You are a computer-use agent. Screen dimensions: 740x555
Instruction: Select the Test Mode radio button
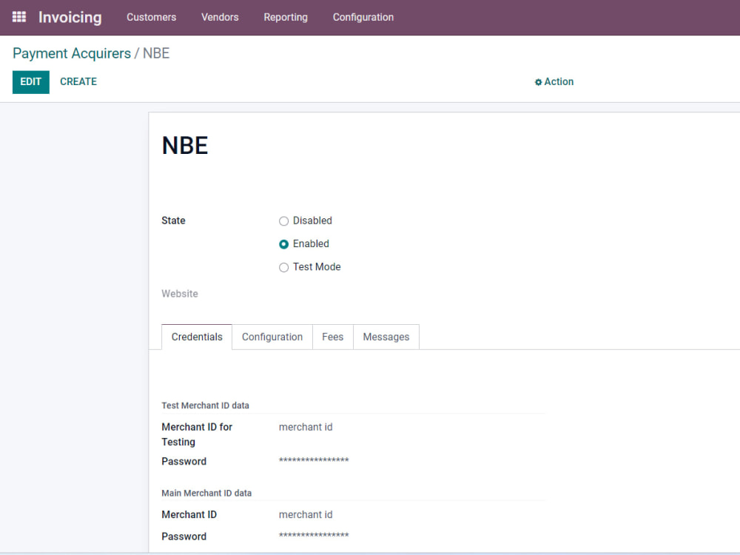click(x=283, y=267)
